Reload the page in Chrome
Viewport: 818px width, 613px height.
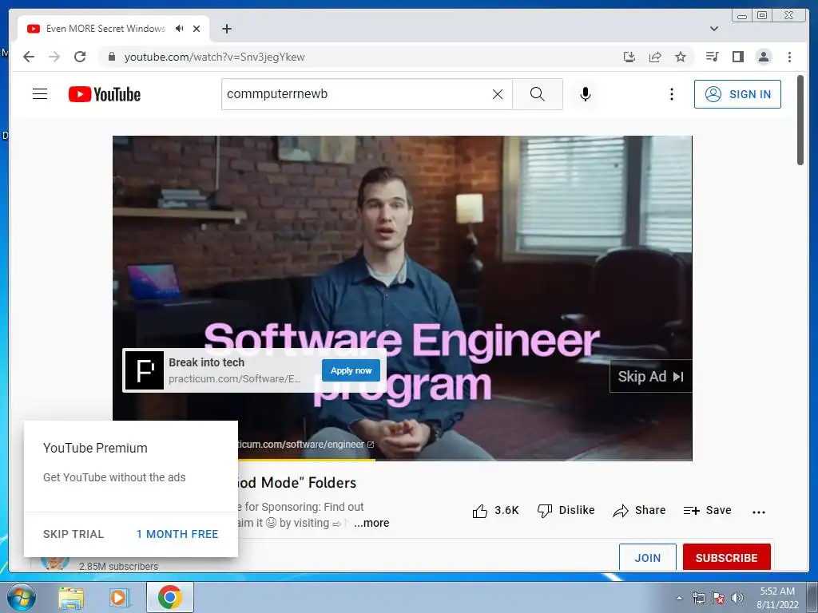80,57
